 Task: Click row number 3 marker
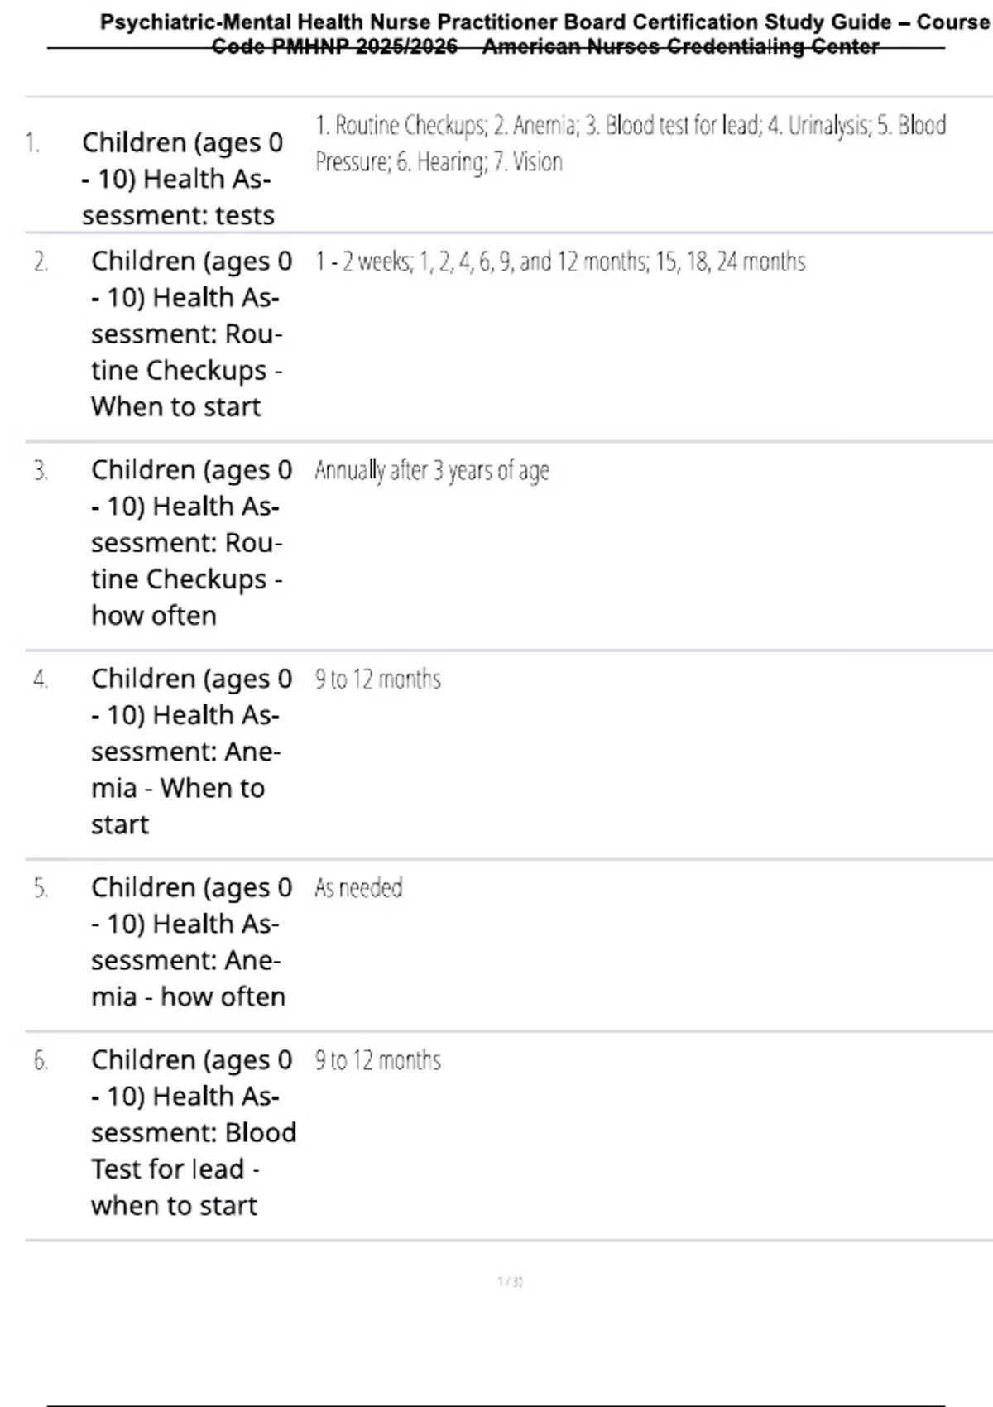pyautogui.click(x=41, y=471)
